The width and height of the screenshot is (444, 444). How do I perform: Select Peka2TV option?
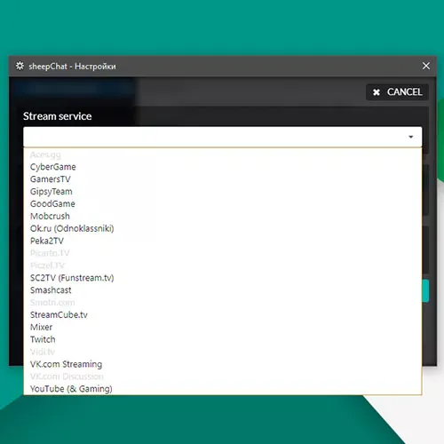click(223, 241)
